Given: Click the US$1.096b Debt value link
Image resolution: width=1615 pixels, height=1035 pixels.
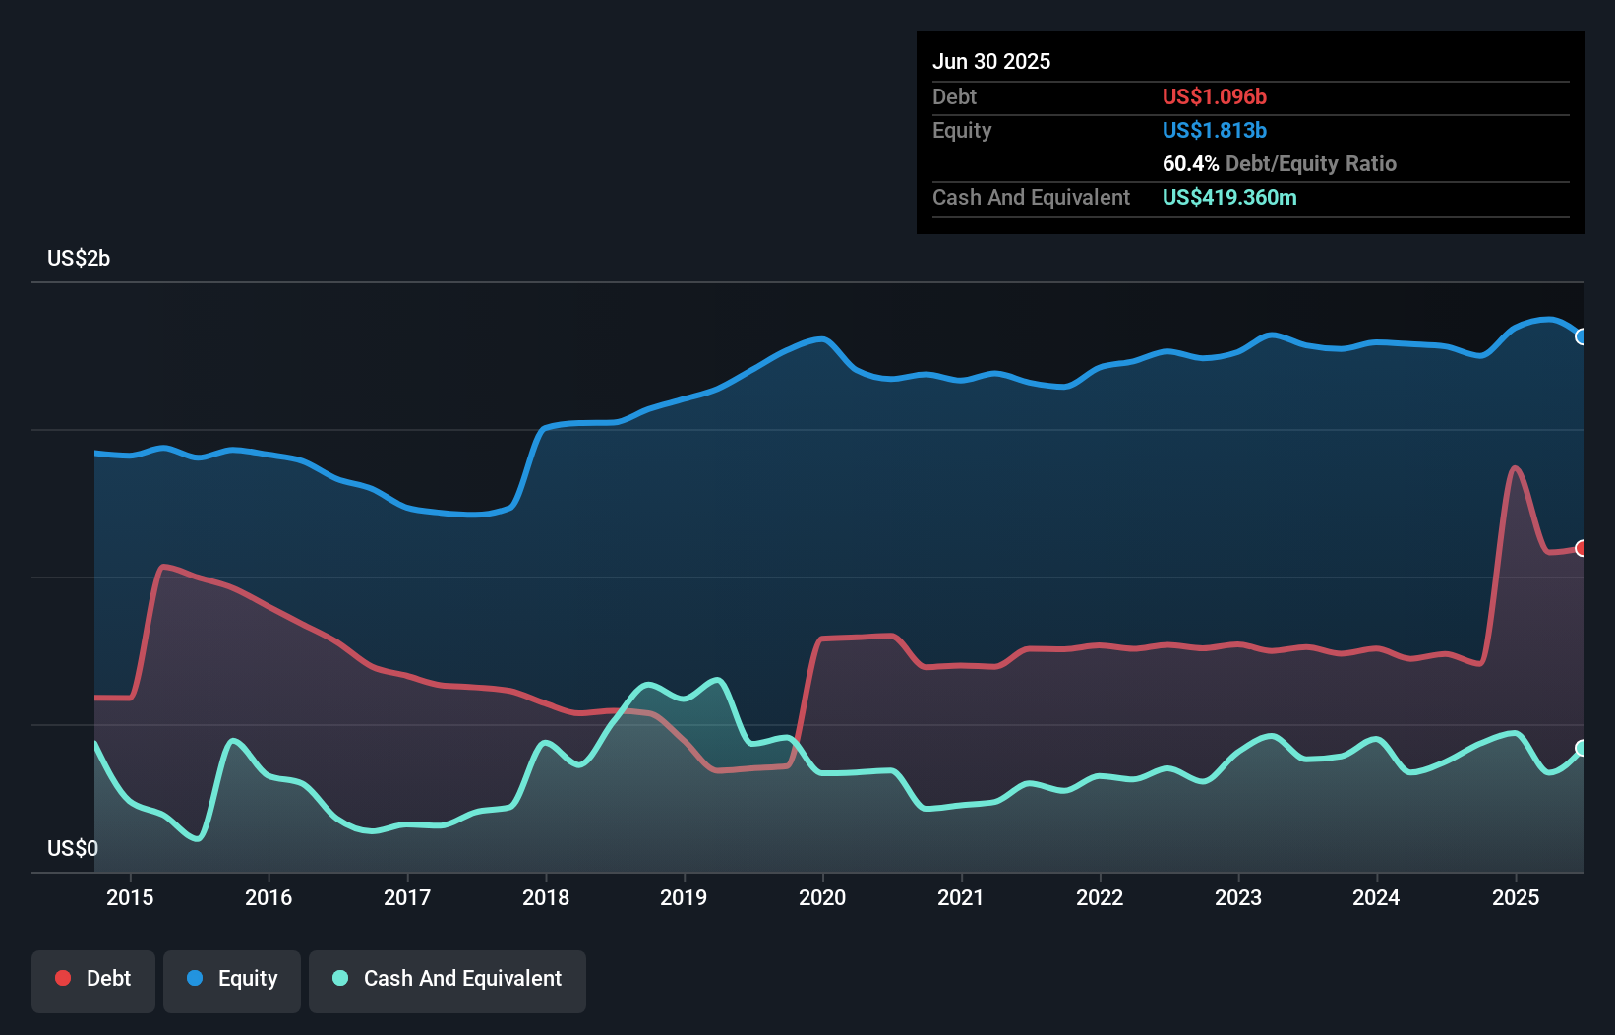Looking at the screenshot, I should click(x=1215, y=96).
